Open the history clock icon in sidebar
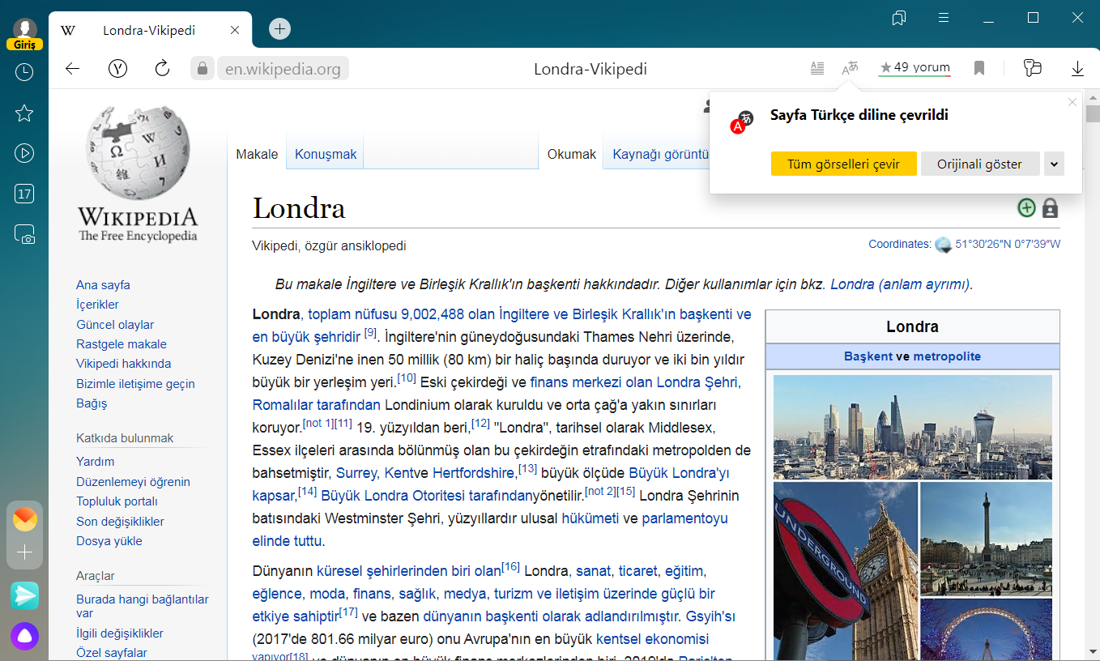This screenshot has height=661, width=1100. coord(24,72)
